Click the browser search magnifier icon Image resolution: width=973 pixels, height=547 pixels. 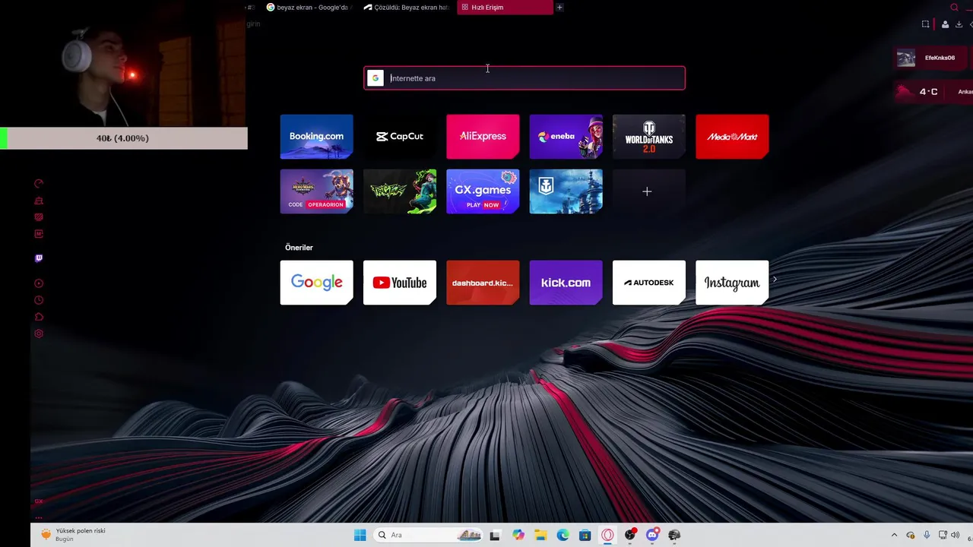click(x=955, y=8)
